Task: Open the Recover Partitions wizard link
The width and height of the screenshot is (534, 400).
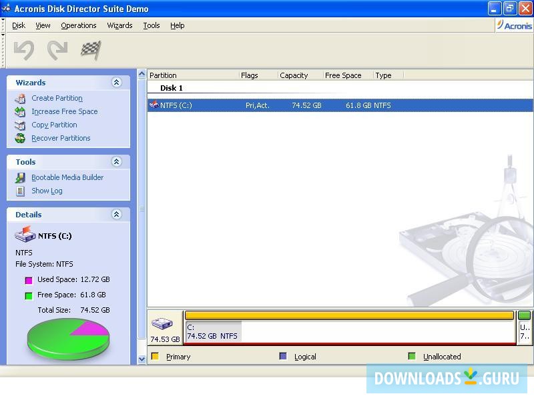Action: pos(61,138)
